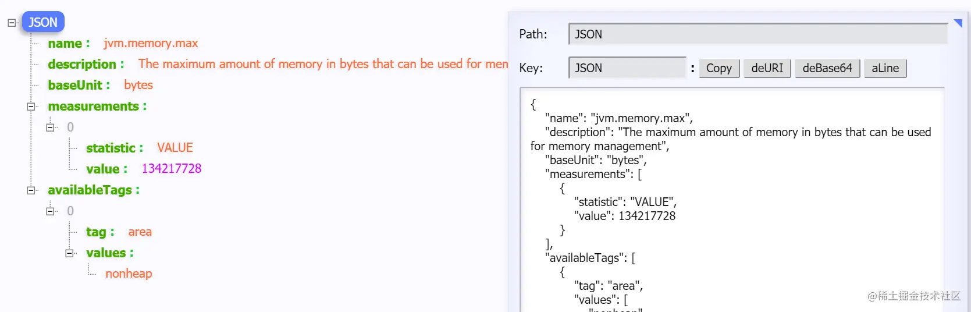Screen dimensions: 971x312
Task: Collapse the availableTags node
Action: 31,190
